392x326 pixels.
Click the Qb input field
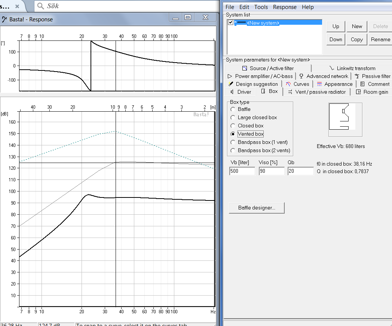click(300, 171)
